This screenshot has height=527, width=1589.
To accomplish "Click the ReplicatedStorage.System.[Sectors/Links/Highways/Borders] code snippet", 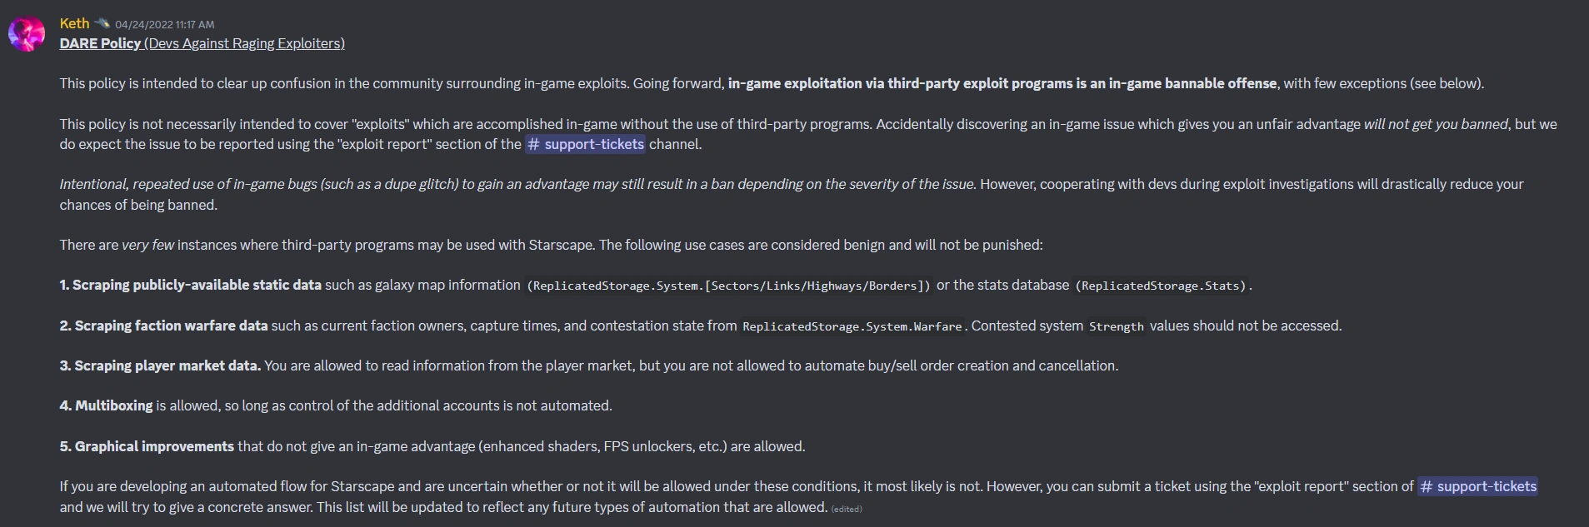I will click(x=729, y=286).
